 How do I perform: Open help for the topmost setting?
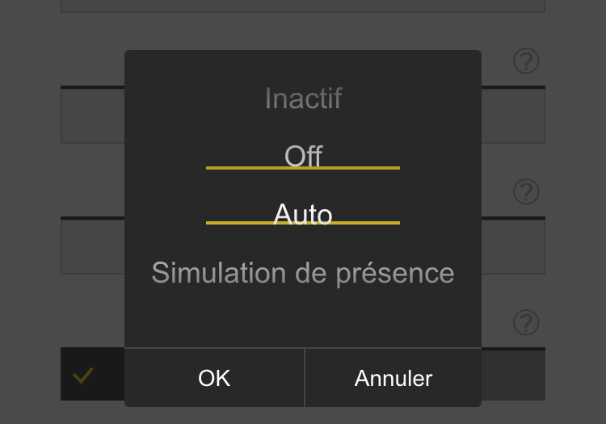[x=526, y=61]
